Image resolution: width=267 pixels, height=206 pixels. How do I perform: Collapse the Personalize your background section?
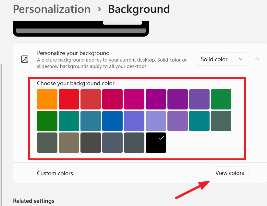pyautogui.click(x=257, y=59)
